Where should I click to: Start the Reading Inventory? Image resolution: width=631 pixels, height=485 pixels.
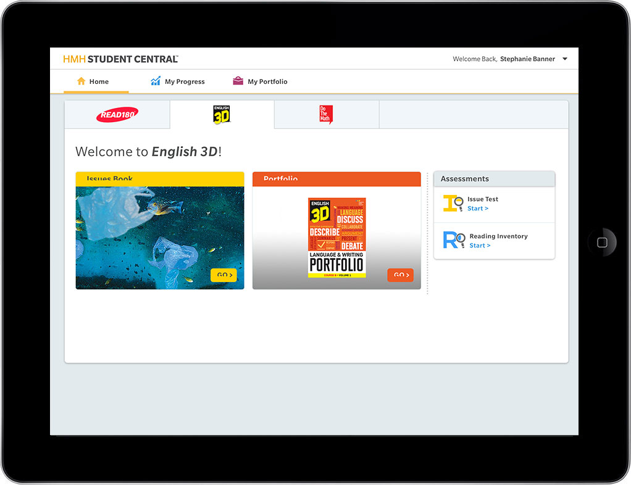(480, 246)
